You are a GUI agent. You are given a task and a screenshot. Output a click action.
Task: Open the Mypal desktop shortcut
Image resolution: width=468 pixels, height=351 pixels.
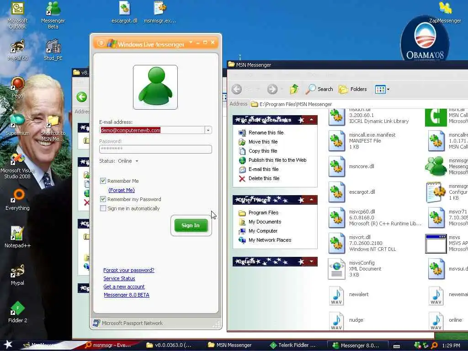tap(17, 275)
